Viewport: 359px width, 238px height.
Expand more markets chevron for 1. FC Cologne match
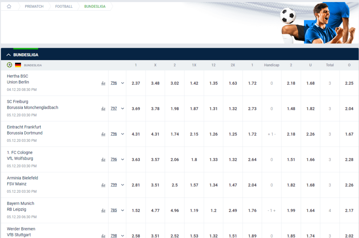122,159
